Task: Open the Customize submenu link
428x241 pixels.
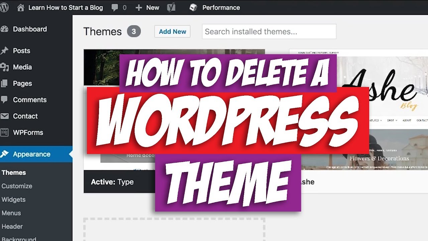Action: click(17, 186)
